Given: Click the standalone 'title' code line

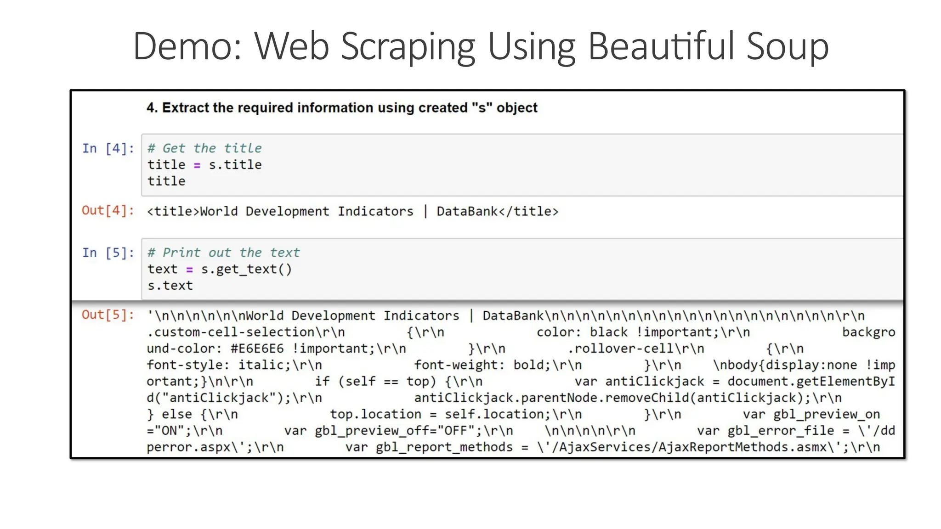Looking at the screenshot, I should tap(166, 181).
